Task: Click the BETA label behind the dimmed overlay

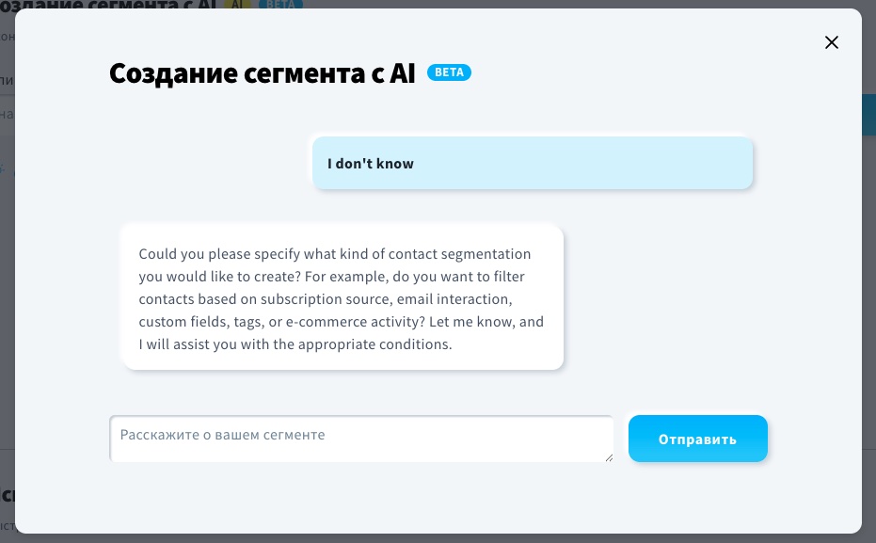Action: click(280, 5)
